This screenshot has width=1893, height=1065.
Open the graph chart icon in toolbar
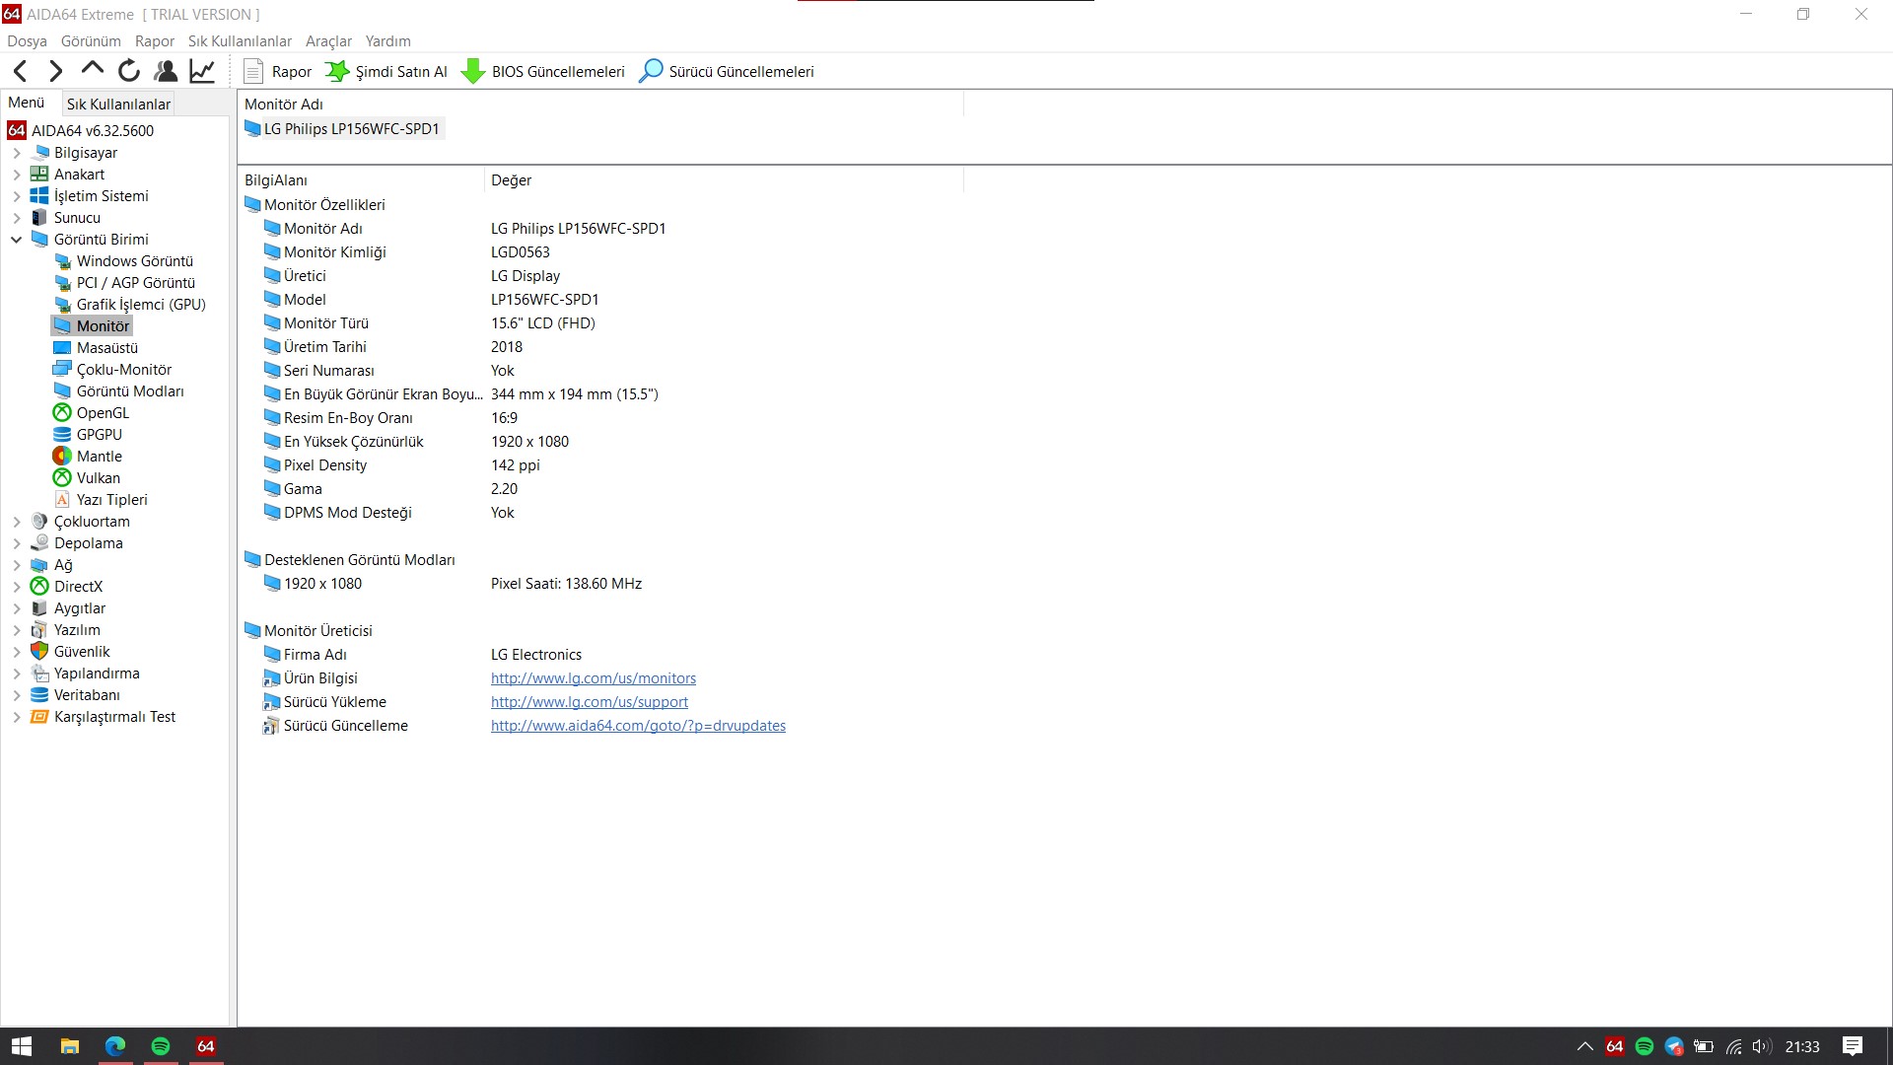[202, 71]
